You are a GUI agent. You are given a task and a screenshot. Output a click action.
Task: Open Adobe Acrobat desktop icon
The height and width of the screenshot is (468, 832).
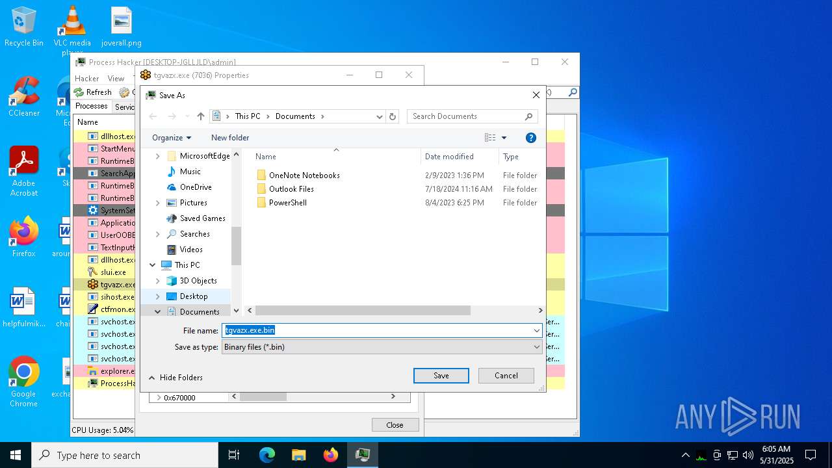coord(24,171)
